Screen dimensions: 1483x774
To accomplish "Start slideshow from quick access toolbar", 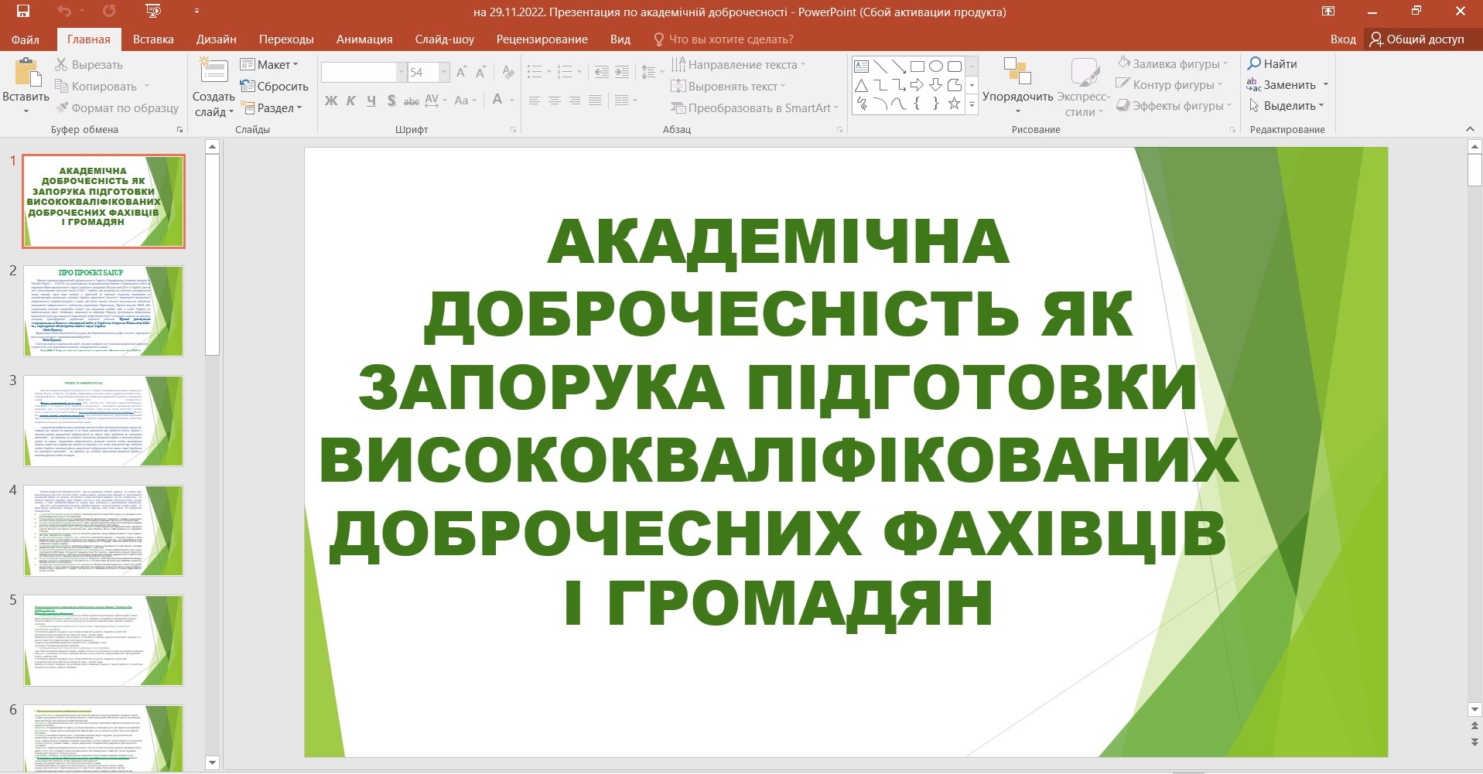I will click(153, 12).
